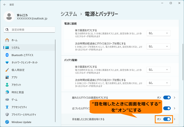Viewport: 184px width, 127px height.
Task: Click the システム monitor icon
Action: 7,47
